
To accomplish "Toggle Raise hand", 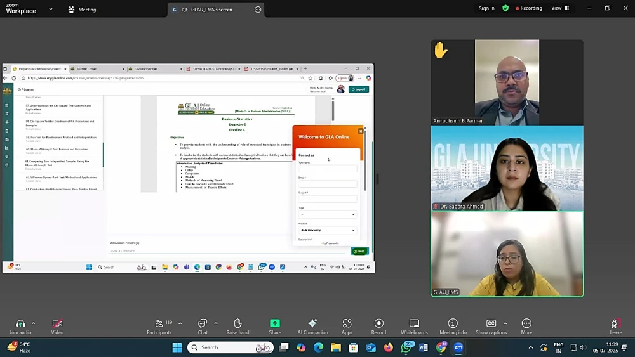I will [237, 326].
